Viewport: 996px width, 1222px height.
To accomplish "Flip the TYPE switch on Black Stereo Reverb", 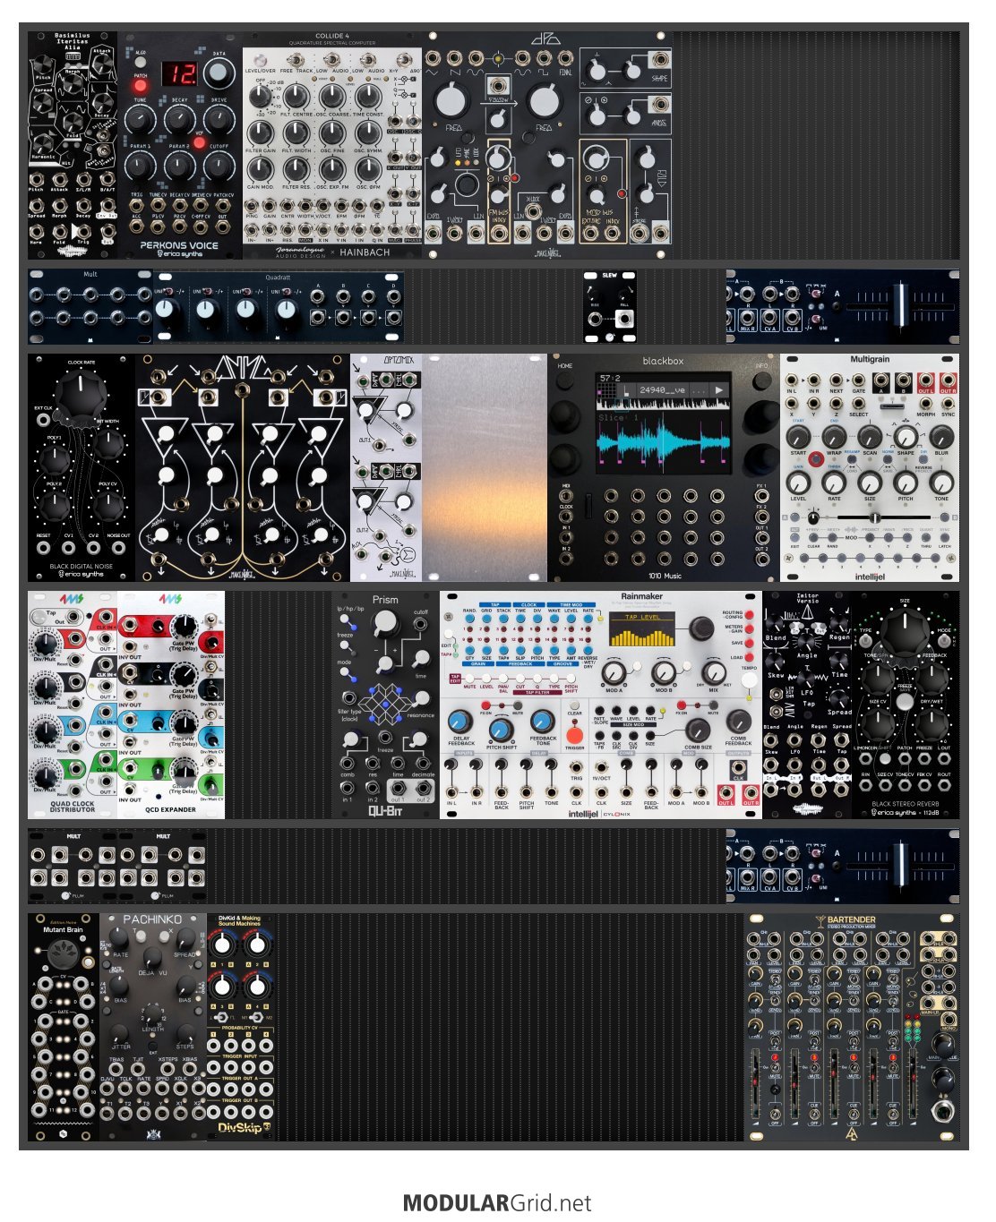I will coord(866,639).
